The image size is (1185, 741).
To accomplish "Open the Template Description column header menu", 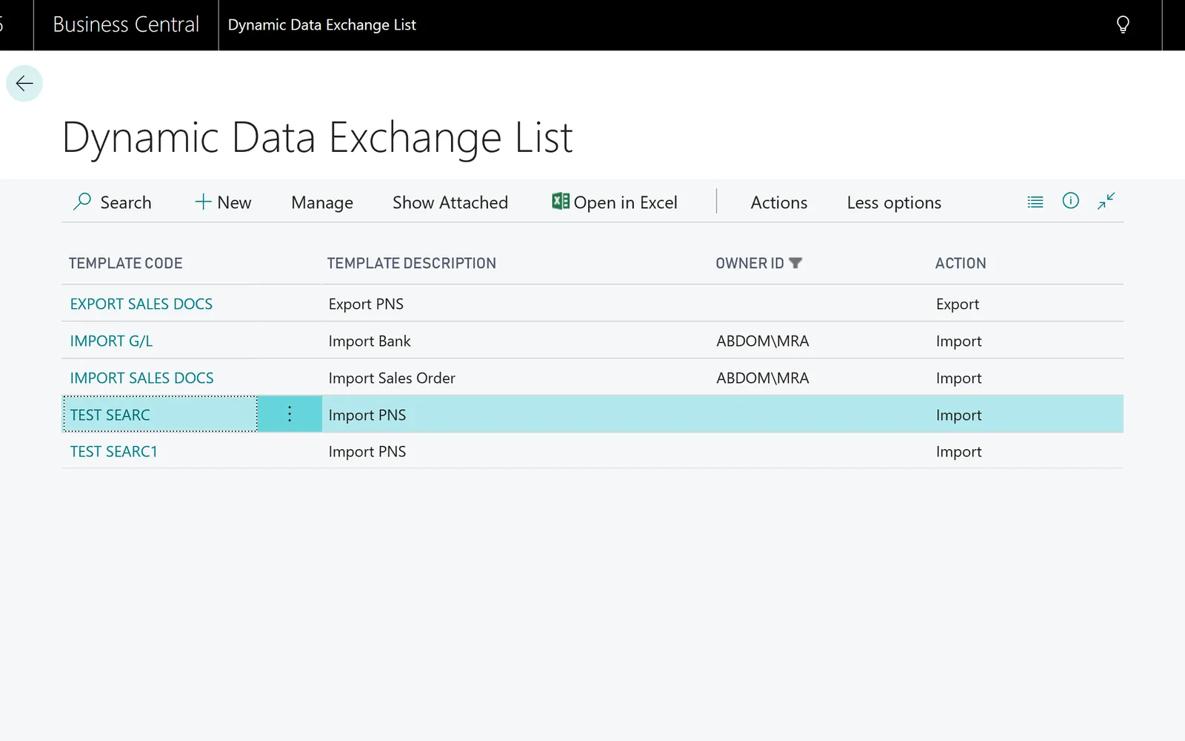I will 412,263.
